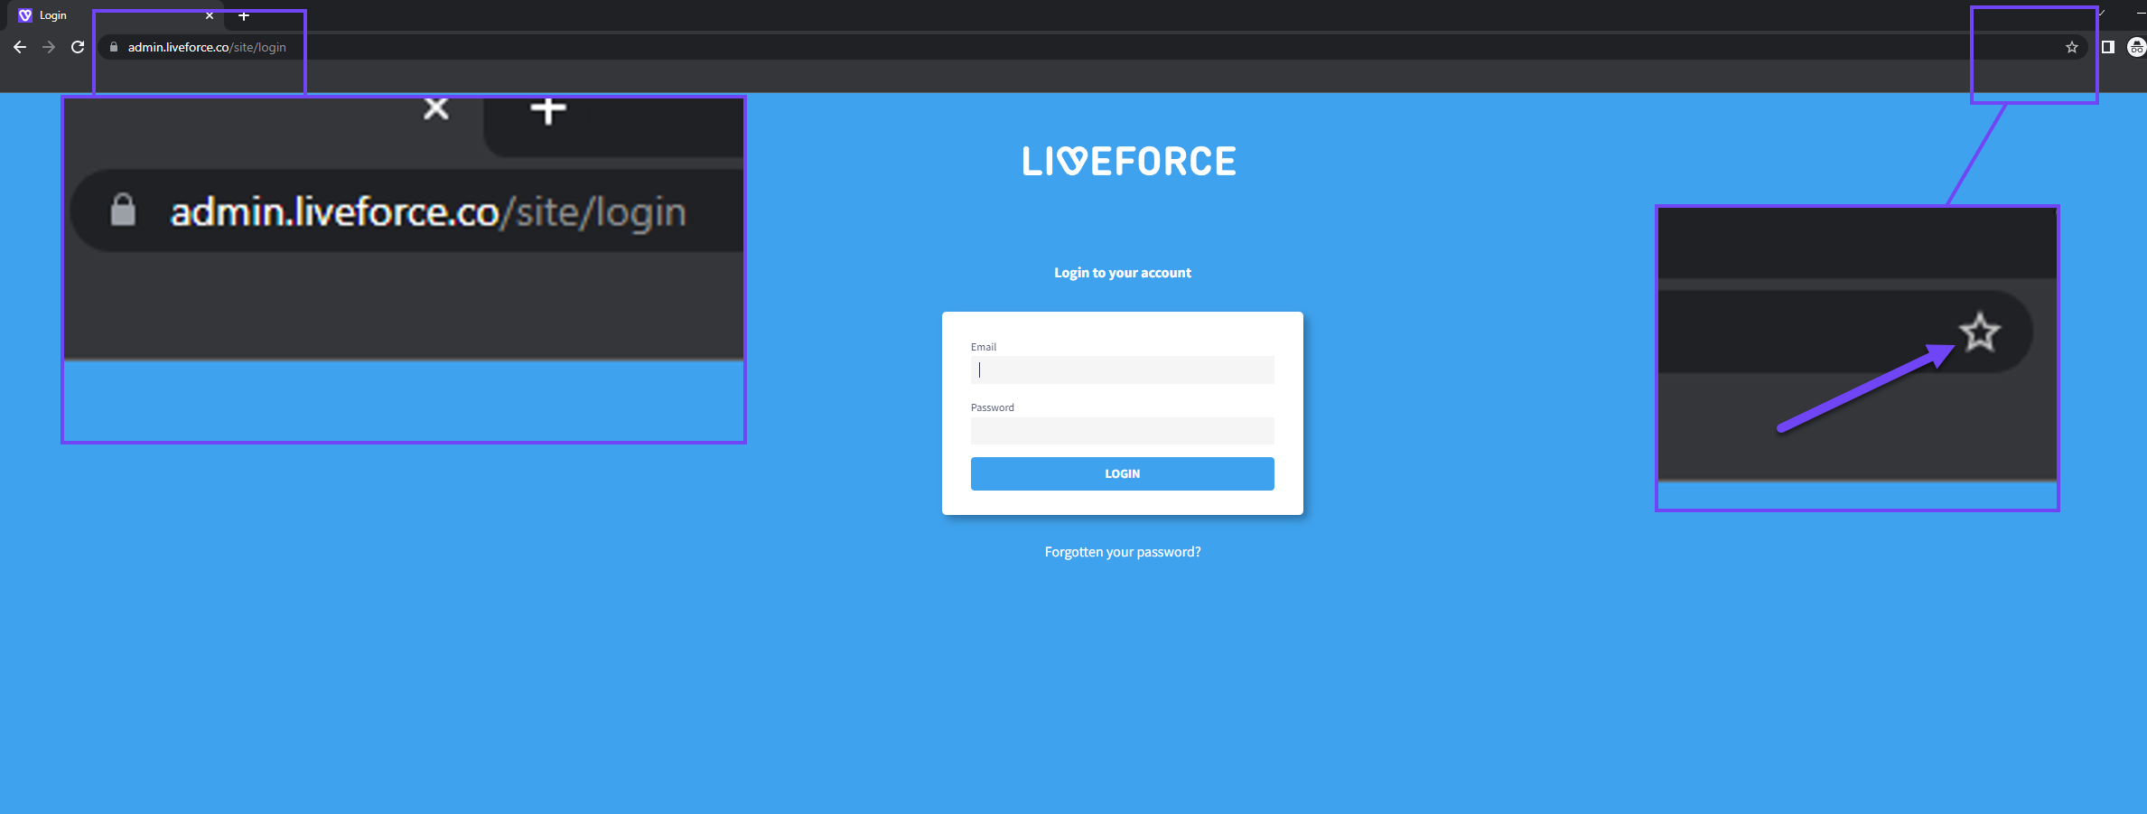Open tab search chevron at top right
Viewport: 2147px width, 814px height.
2102,13
